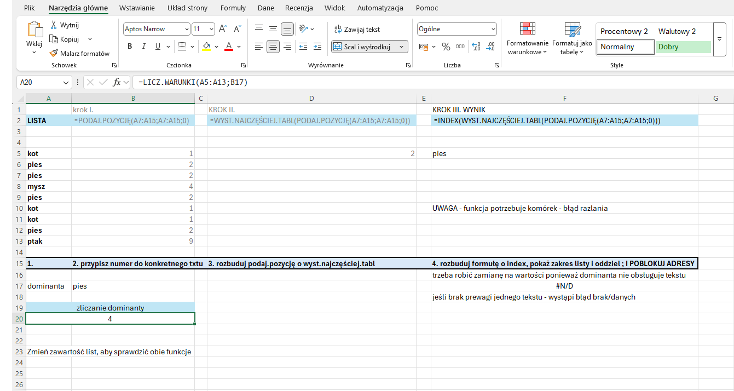Click the Wytnij scissors icon
This screenshot has height=391, width=734.
coord(54,25)
